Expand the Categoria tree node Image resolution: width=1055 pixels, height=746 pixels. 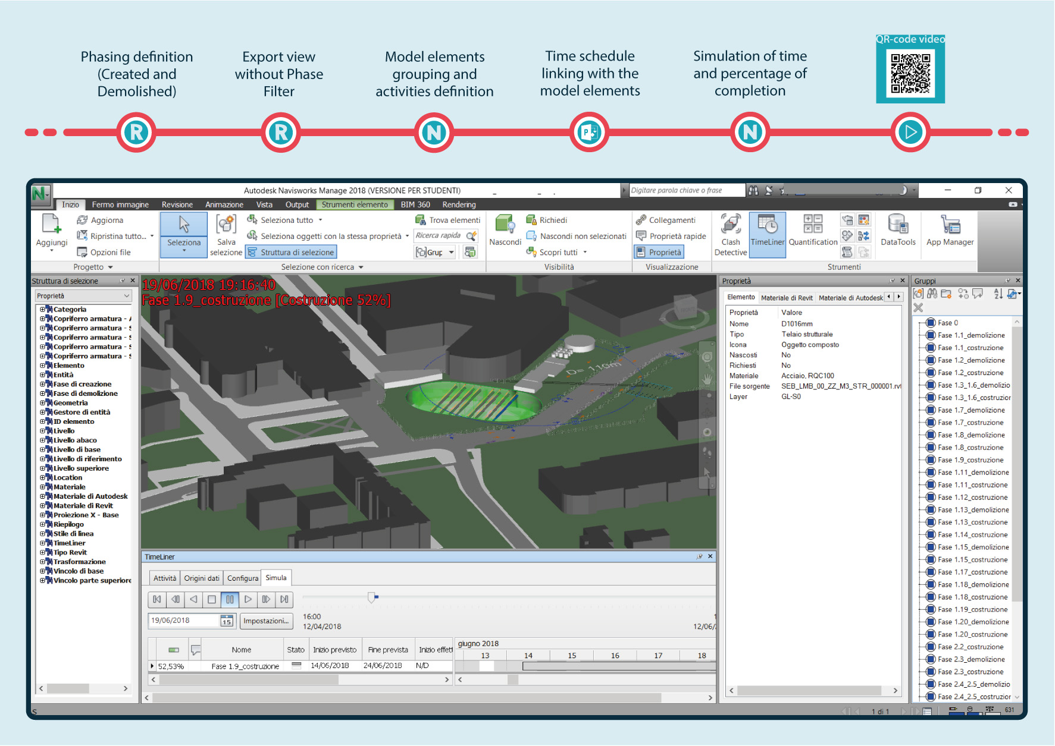42,309
